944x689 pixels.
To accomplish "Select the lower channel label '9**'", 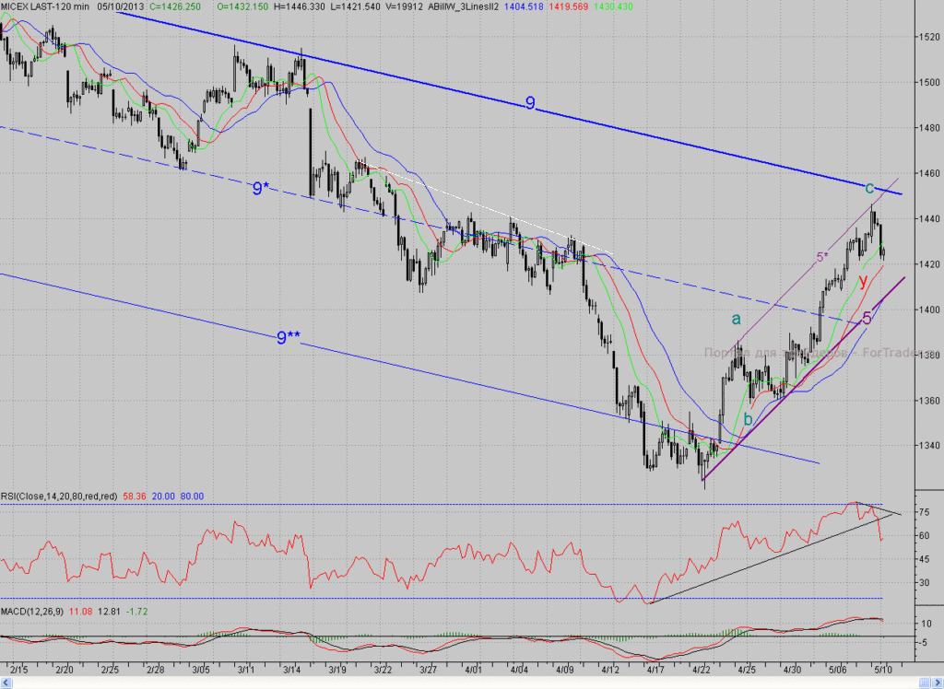I will pos(289,337).
